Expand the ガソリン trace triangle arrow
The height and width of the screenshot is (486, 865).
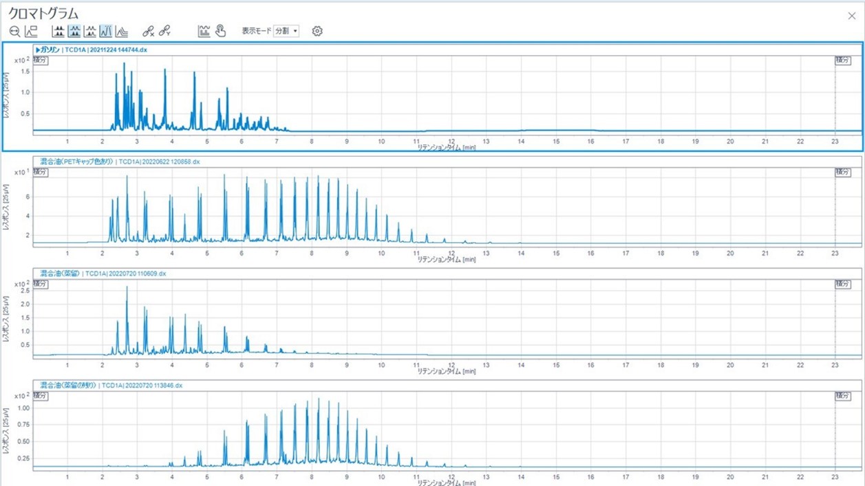point(38,50)
